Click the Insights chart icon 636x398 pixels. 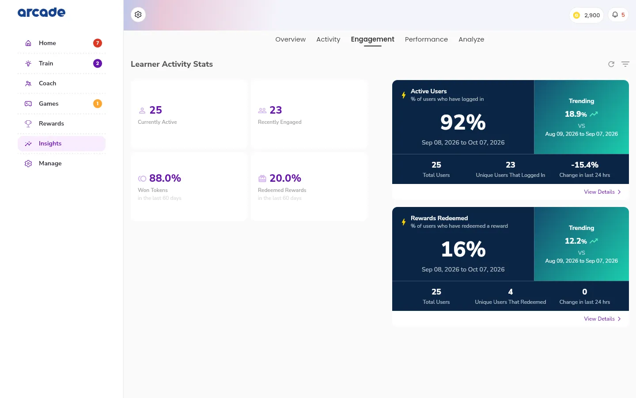[x=28, y=143]
